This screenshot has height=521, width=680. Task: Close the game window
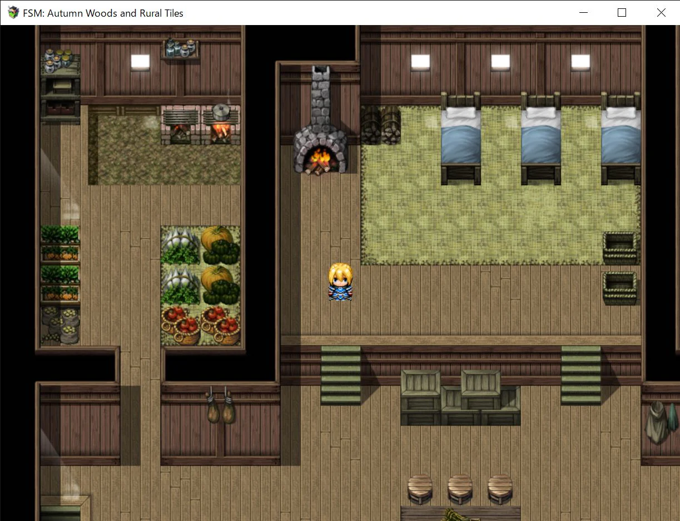(x=661, y=12)
